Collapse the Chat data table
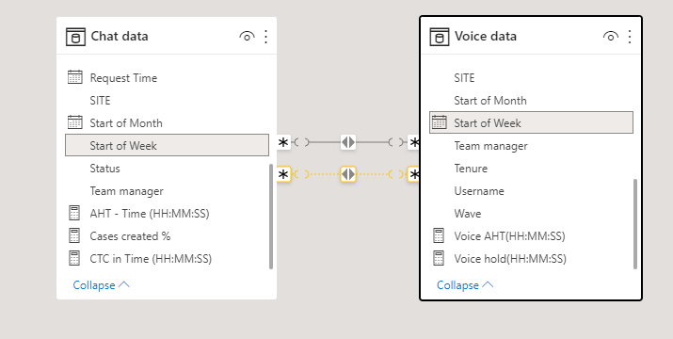The height and width of the screenshot is (339, 673). click(x=101, y=285)
